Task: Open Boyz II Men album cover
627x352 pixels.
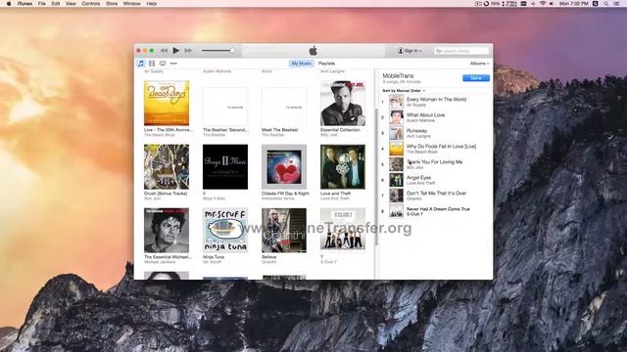Action: coord(225,167)
